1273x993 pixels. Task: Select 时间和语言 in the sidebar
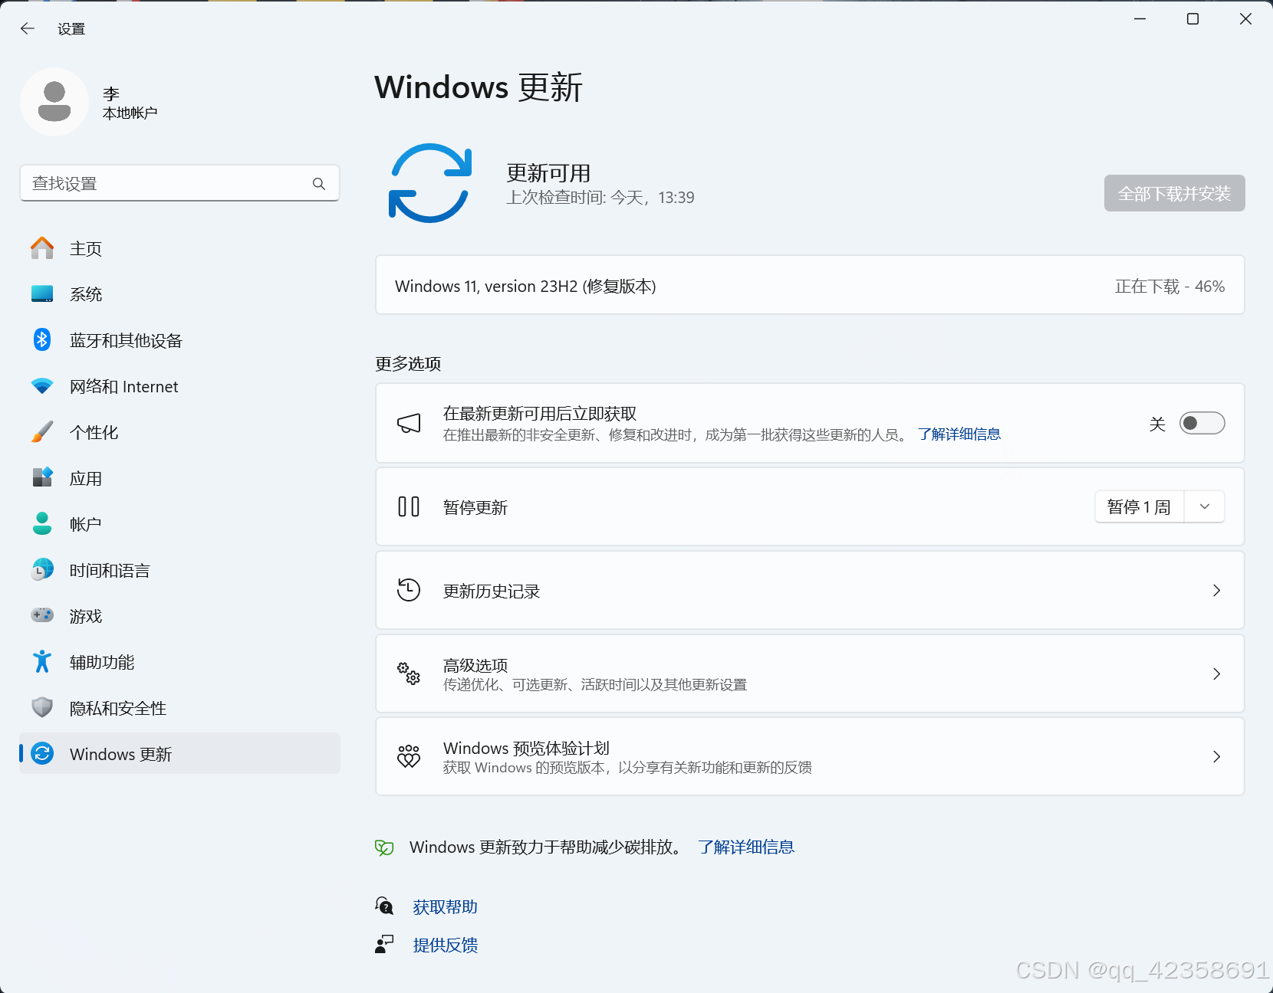click(179, 570)
